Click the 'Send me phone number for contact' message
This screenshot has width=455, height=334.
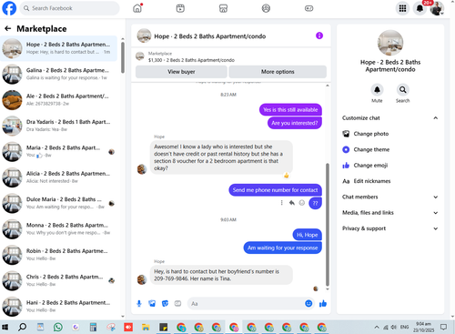[x=275, y=190]
